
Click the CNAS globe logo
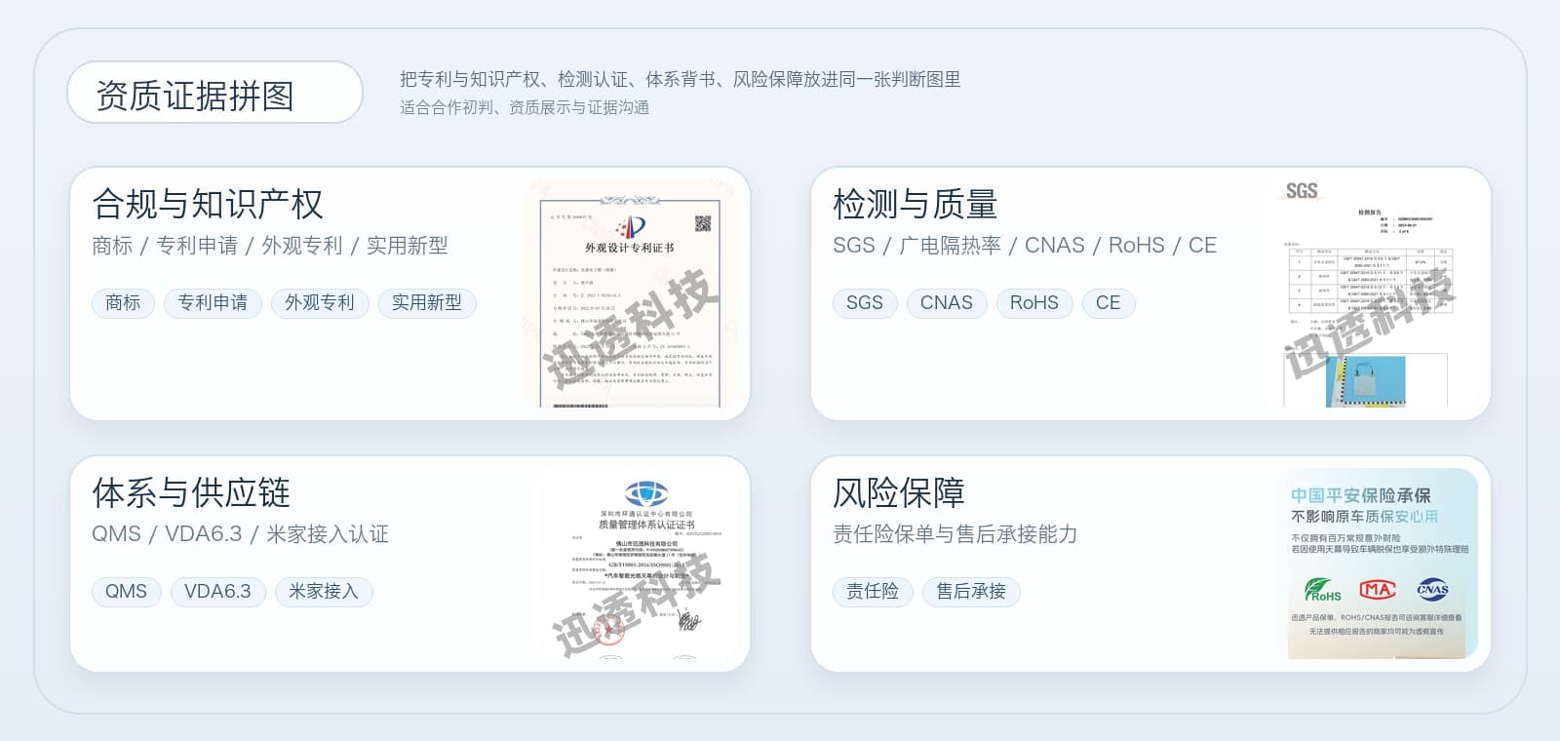[x=1432, y=589]
